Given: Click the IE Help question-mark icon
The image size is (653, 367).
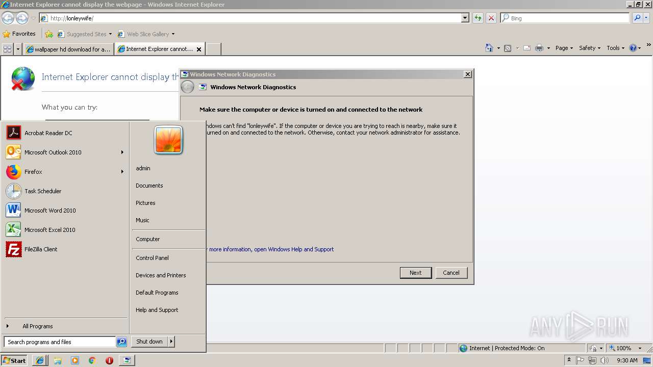Looking at the screenshot, I should 633,48.
